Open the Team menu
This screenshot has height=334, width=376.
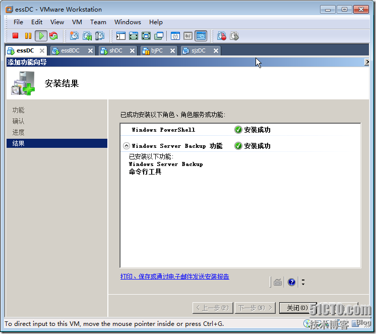[x=98, y=22]
